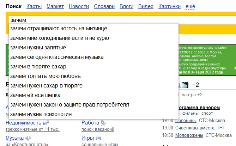The height and width of the screenshot is (146, 236).
Task: Select the Поиск tab
Action: pos(14,6)
